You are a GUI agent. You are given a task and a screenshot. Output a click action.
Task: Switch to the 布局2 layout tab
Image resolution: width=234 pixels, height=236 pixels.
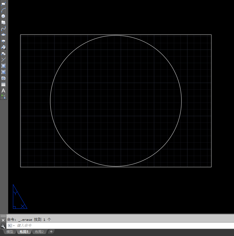(39, 232)
